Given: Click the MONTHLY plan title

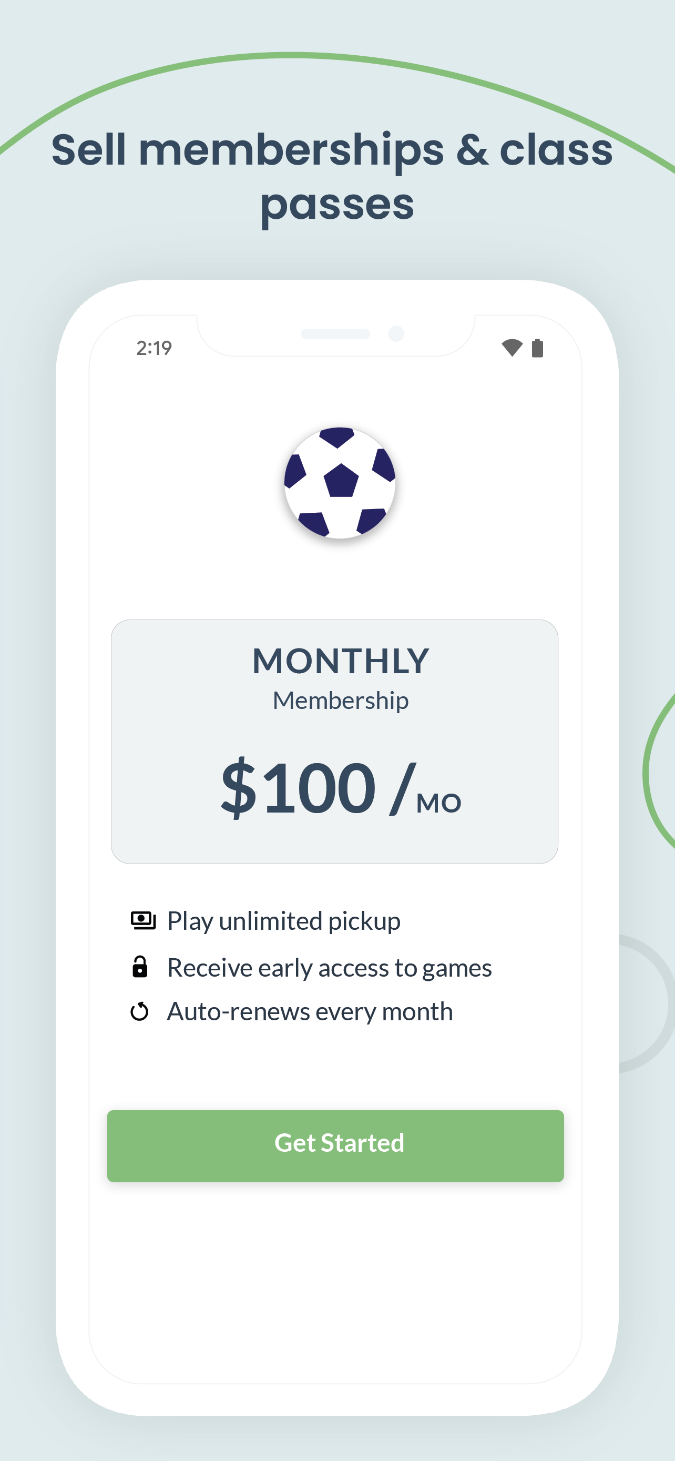Looking at the screenshot, I should click(x=341, y=661).
